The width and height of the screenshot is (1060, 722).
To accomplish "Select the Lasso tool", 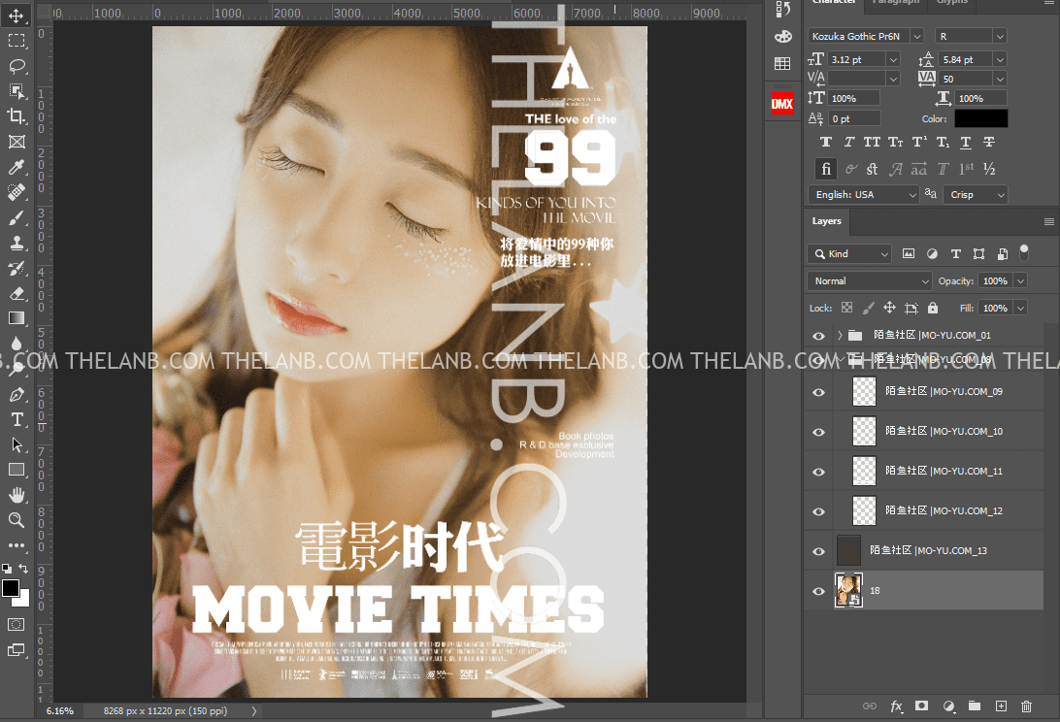I will pos(17,66).
